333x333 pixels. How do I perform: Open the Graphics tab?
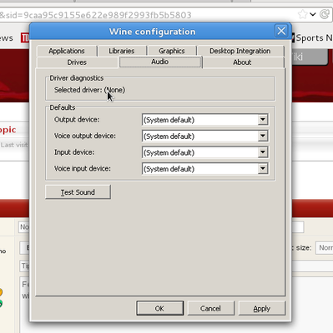(172, 51)
